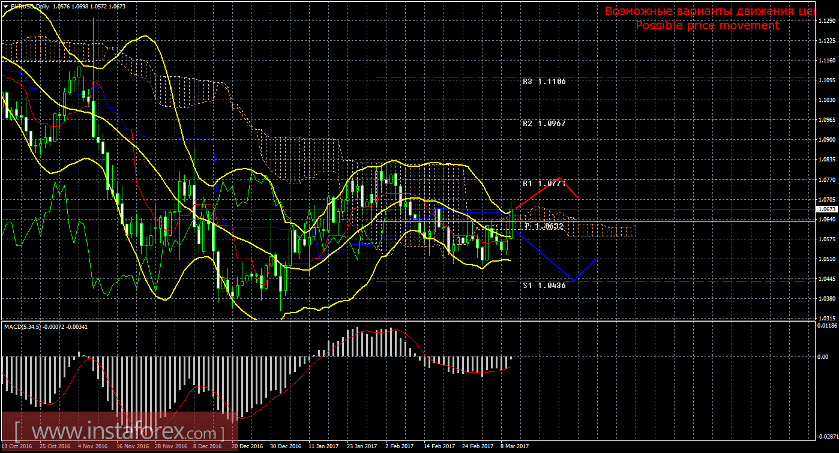Screen dimensions: 839x453
Task: Click the 23 Jan 2017 date label
Action: point(362,447)
